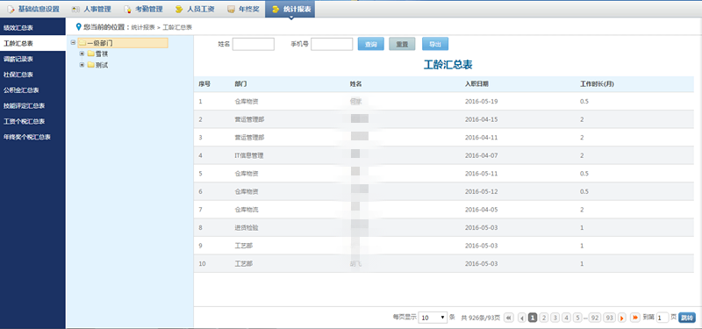702x329 pixels.
Task: Click the date 2016-04-07 cell
Action: [481, 155]
